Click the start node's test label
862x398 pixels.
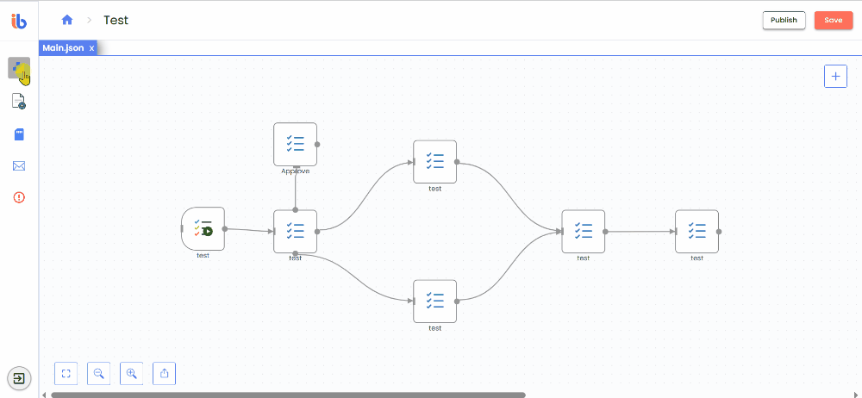pos(203,256)
